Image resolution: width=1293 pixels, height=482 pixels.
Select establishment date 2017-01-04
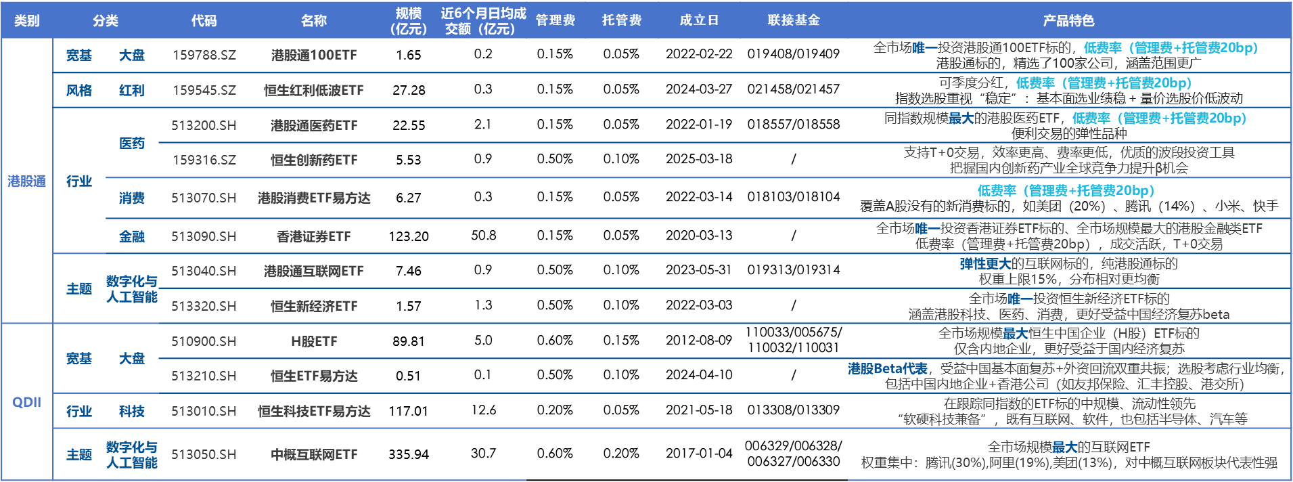[x=699, y=454]
